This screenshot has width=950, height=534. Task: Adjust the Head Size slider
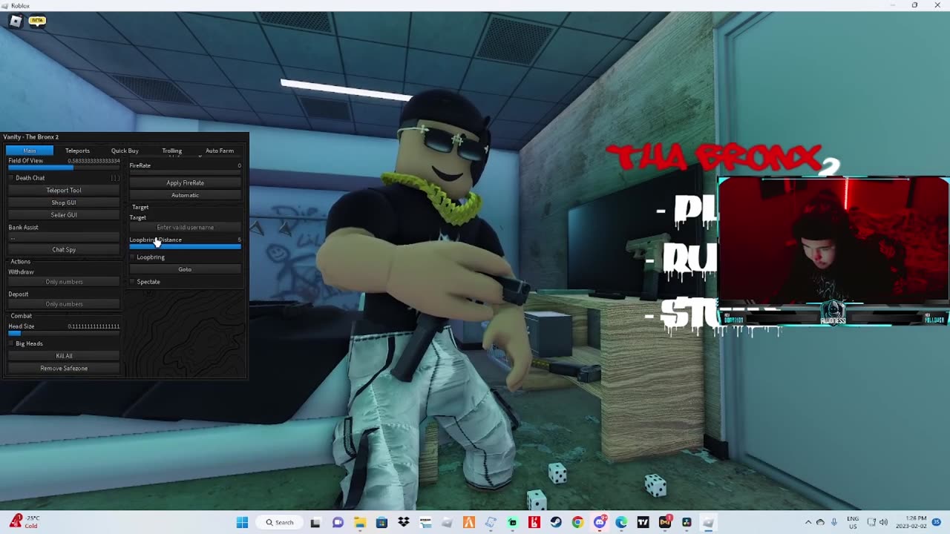[64, 333]
